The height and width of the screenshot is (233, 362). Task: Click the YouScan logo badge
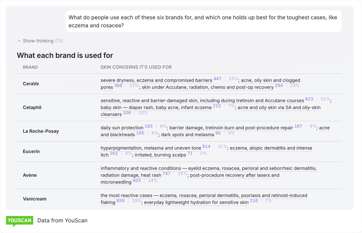point(20,221)
